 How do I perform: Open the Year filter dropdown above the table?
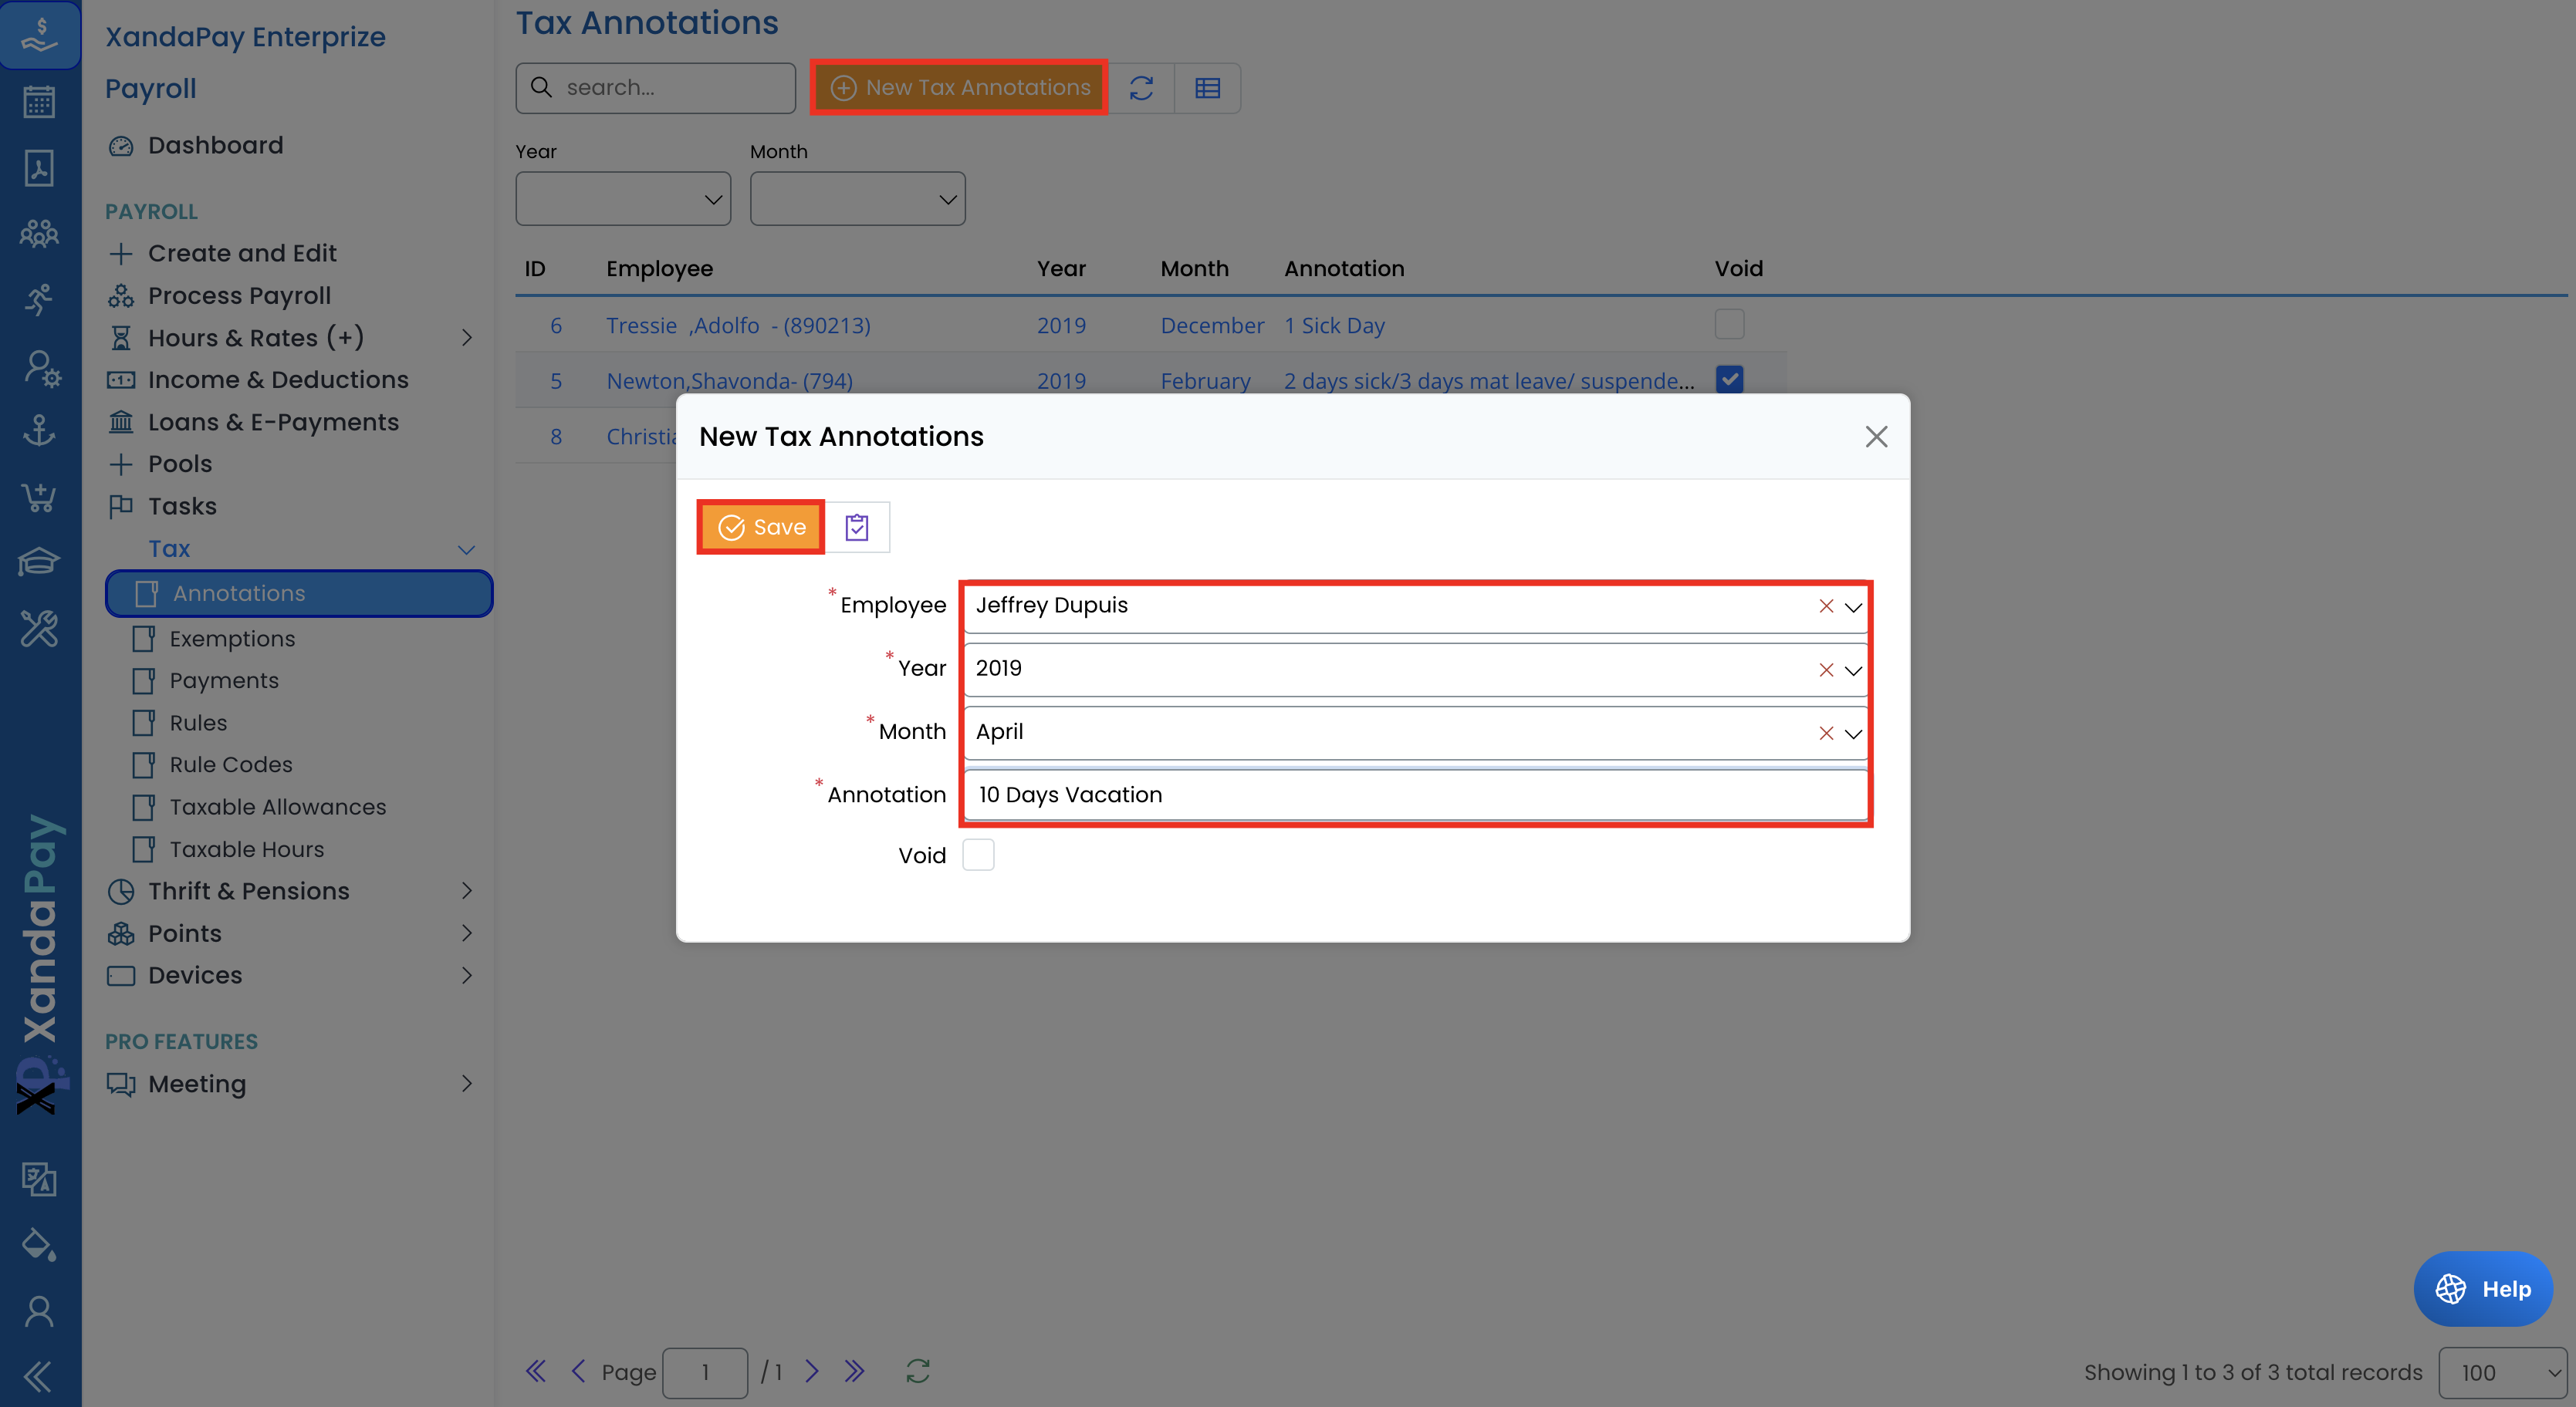622,199
